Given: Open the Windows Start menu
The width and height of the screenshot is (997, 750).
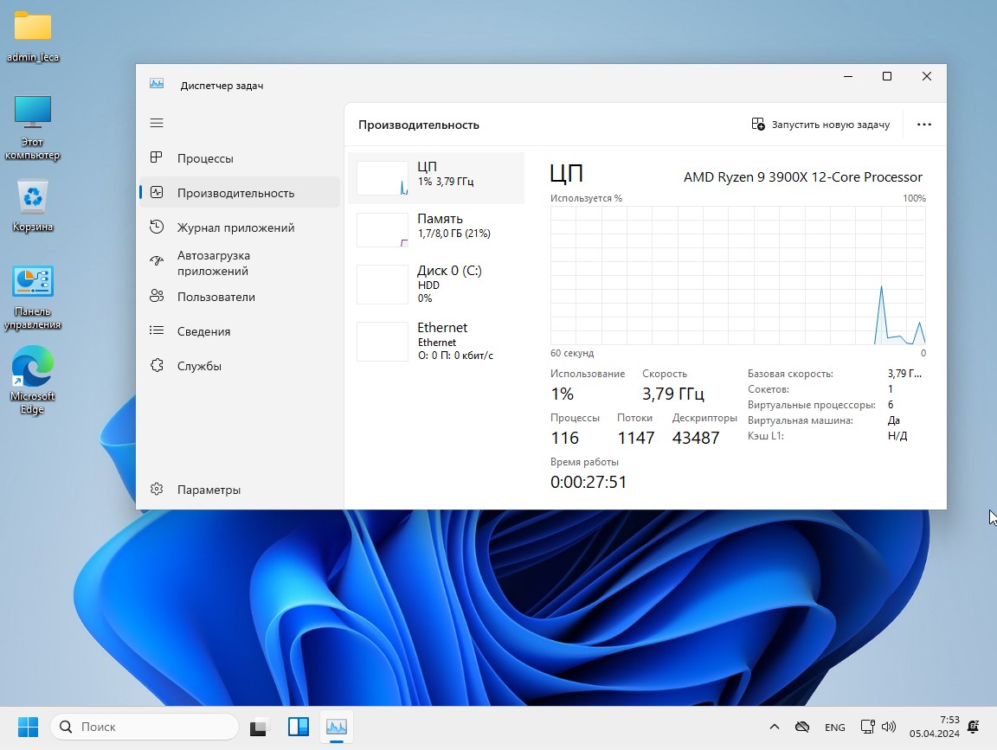Looking at the screenshot, I should [29, 727].
